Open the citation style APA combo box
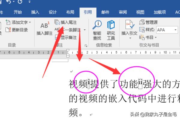The image size is (180, 120). [167, 30]
